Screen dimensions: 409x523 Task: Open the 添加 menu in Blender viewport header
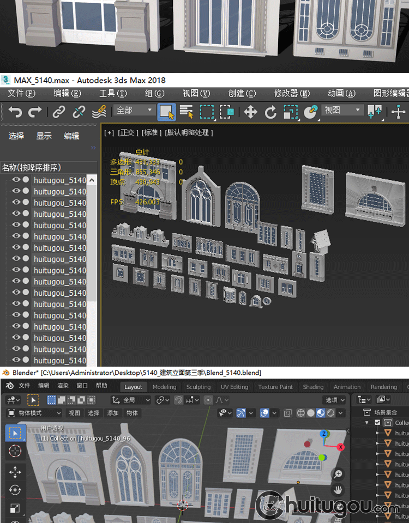(x=113, y=413)
